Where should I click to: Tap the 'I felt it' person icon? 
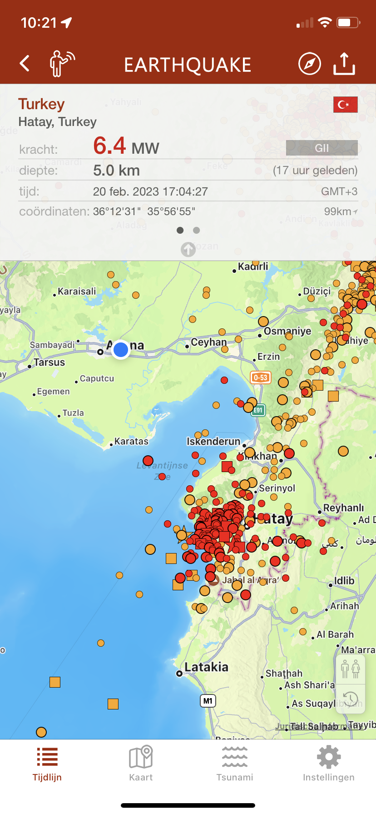[x=62, y=64]
